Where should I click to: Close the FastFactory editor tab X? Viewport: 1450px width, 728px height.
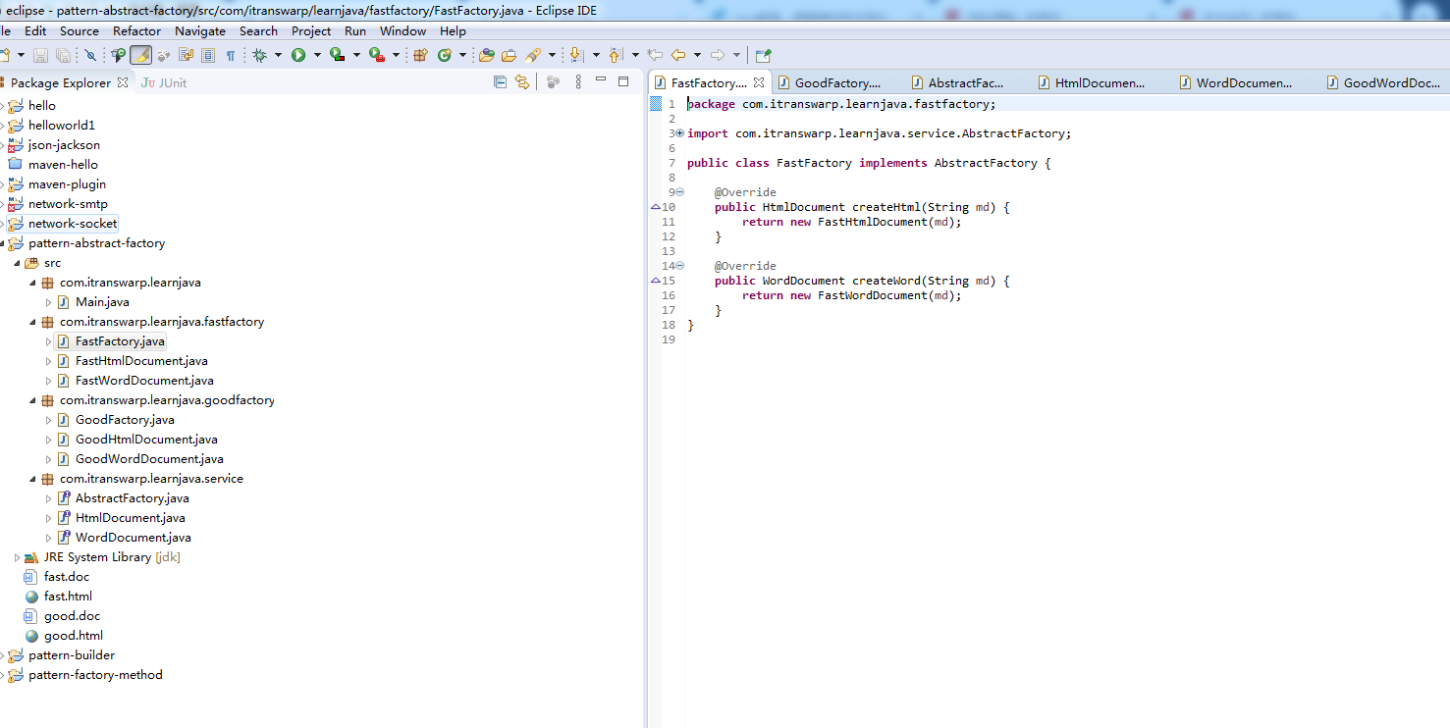[x=758, y=83]
